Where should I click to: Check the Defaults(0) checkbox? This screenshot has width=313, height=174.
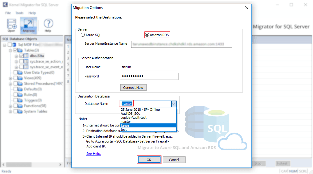tap(15, 89)
